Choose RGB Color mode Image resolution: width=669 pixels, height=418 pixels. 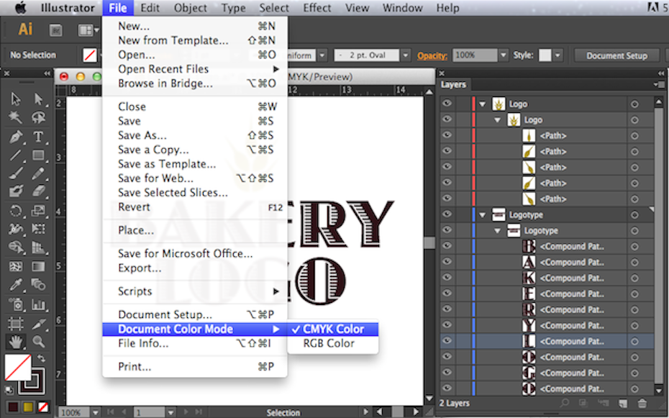(329, 344)
